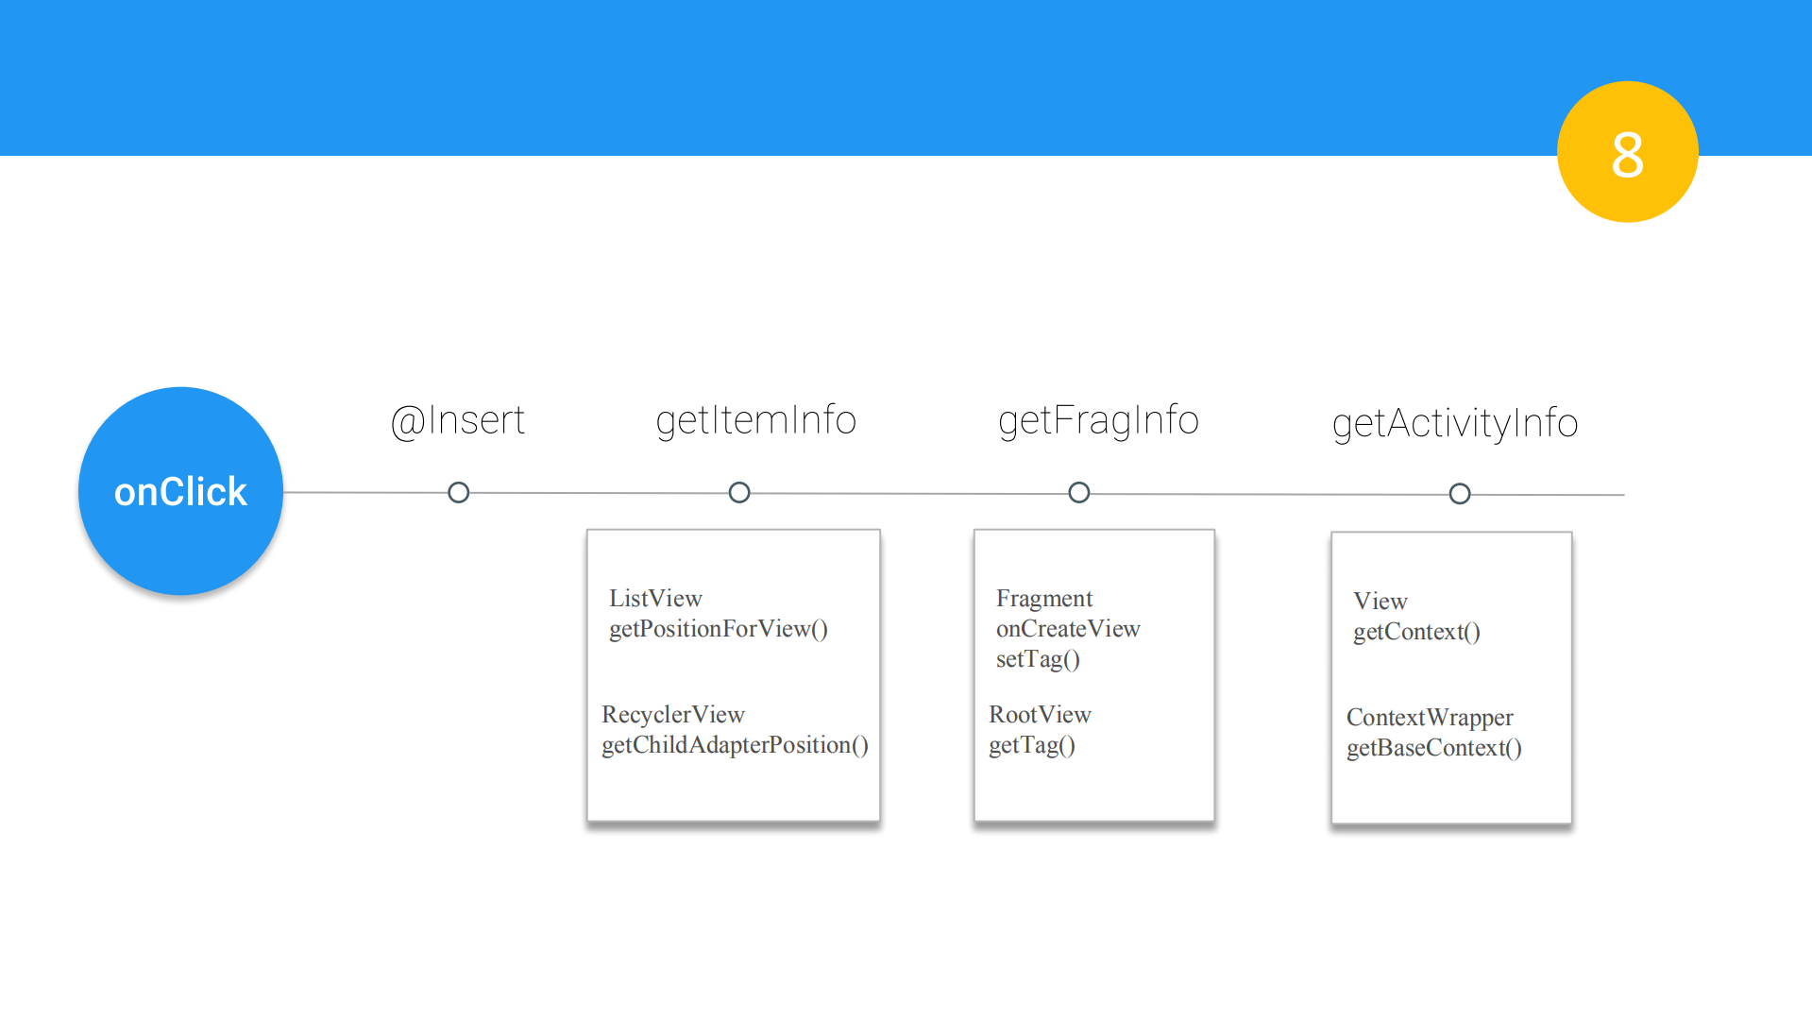
Task: Click the setTag() text line
Action: click(1038, 659)
